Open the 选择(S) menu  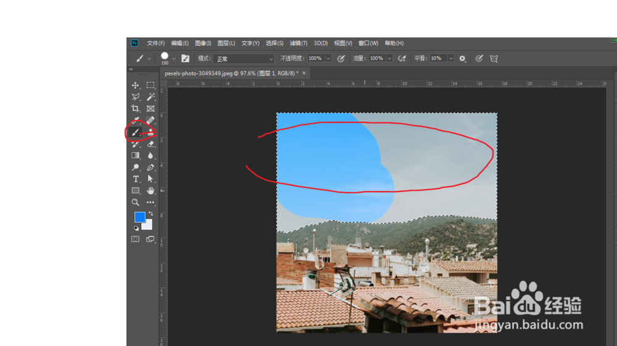pos(275,43)
